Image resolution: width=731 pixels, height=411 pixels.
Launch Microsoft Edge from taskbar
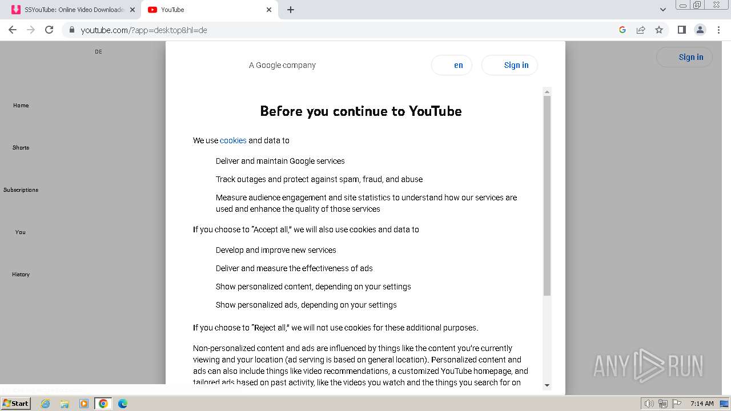123,404
